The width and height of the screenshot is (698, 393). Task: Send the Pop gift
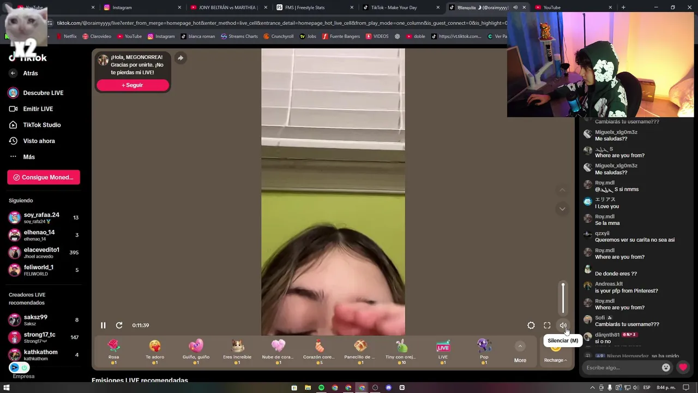[484, 352]
